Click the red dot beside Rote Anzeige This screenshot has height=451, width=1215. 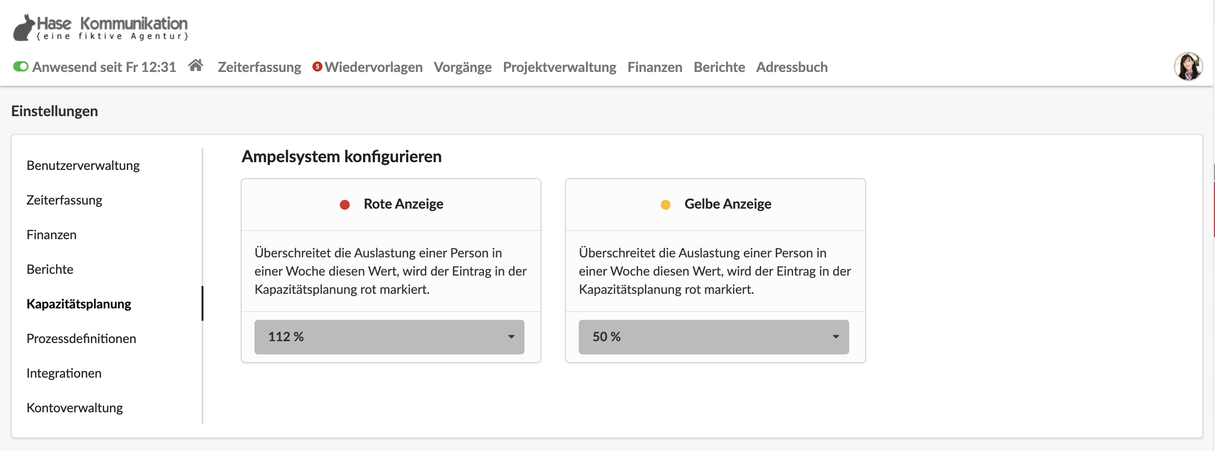(345, 205)
